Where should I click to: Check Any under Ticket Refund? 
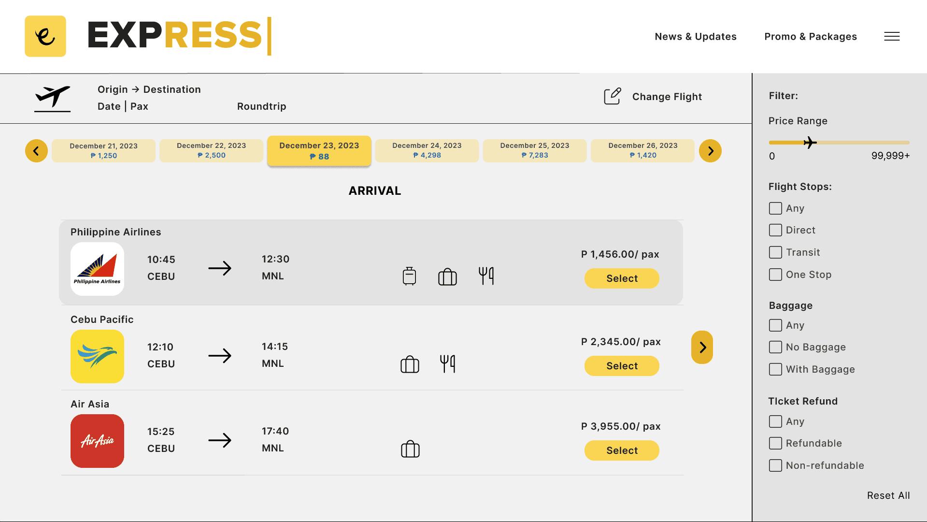coord(775,421)
